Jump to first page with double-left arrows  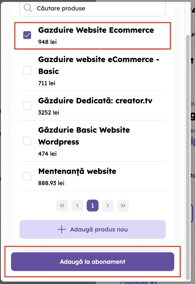click(x=62, y=206)
